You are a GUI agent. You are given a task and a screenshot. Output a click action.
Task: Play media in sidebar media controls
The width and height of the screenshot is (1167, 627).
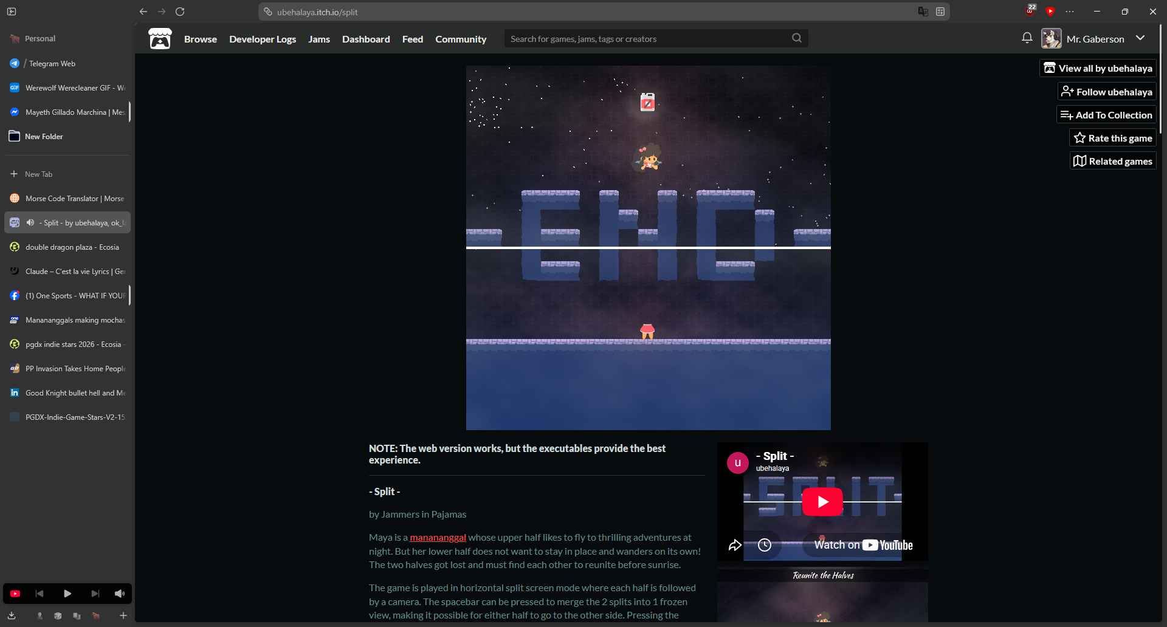pos(67,594)
